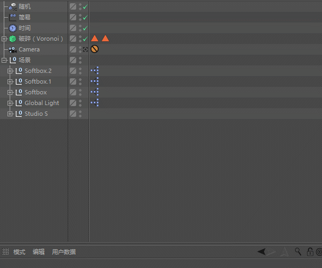The image size is (322, 268).
Task: Click the null icon next to Softbox.2
Action: click(x=19, y=71)
